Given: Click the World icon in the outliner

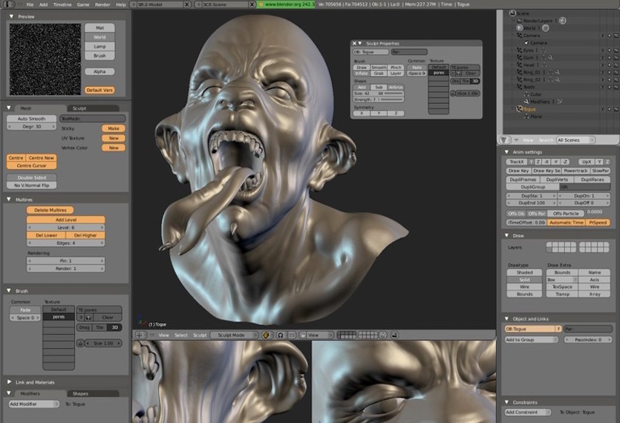Looking at the screenshot, I should [x=520, y=27].
